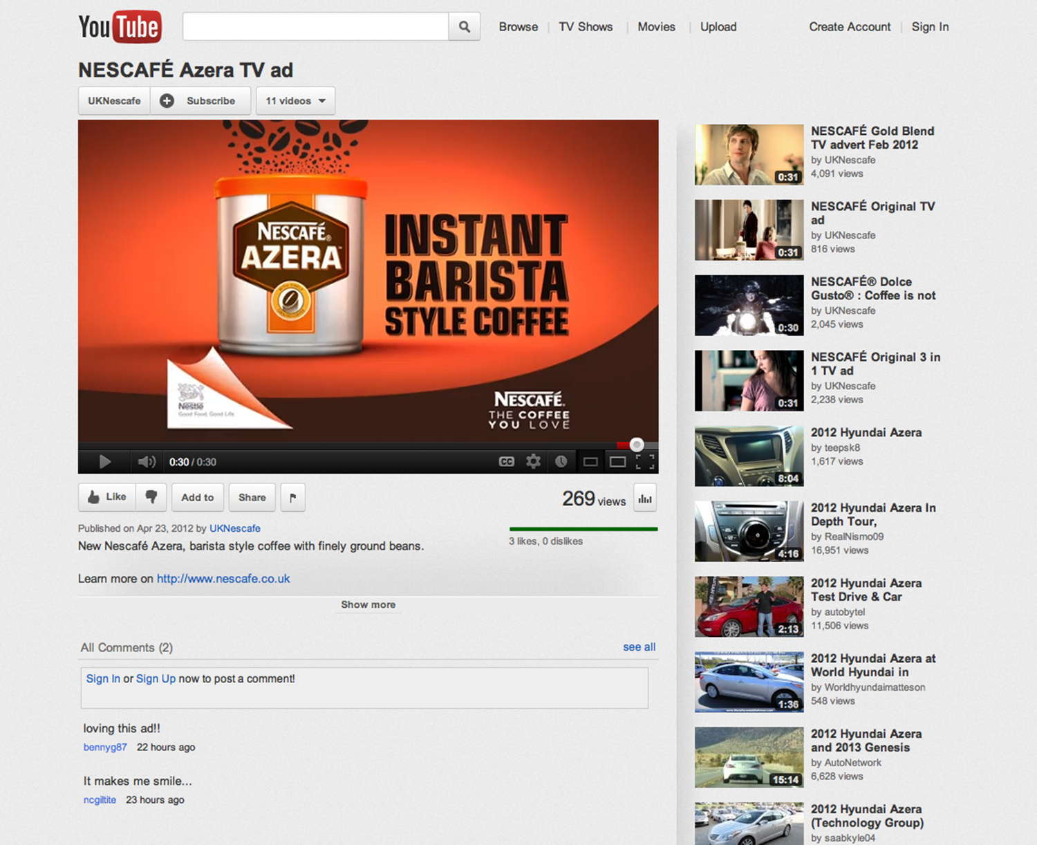The image size is (1037, 845).
Task: Click title NESCAFÉ Gold Blend TV advert
Action: [x=872, y=138]
